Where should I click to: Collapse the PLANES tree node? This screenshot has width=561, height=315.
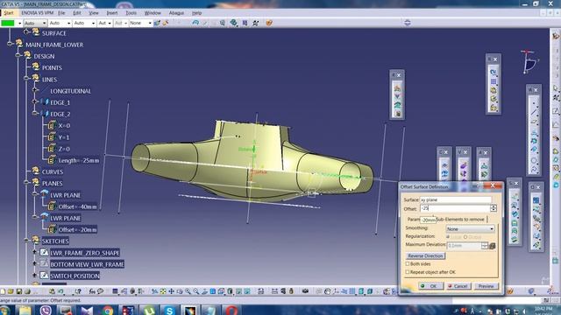27,182
